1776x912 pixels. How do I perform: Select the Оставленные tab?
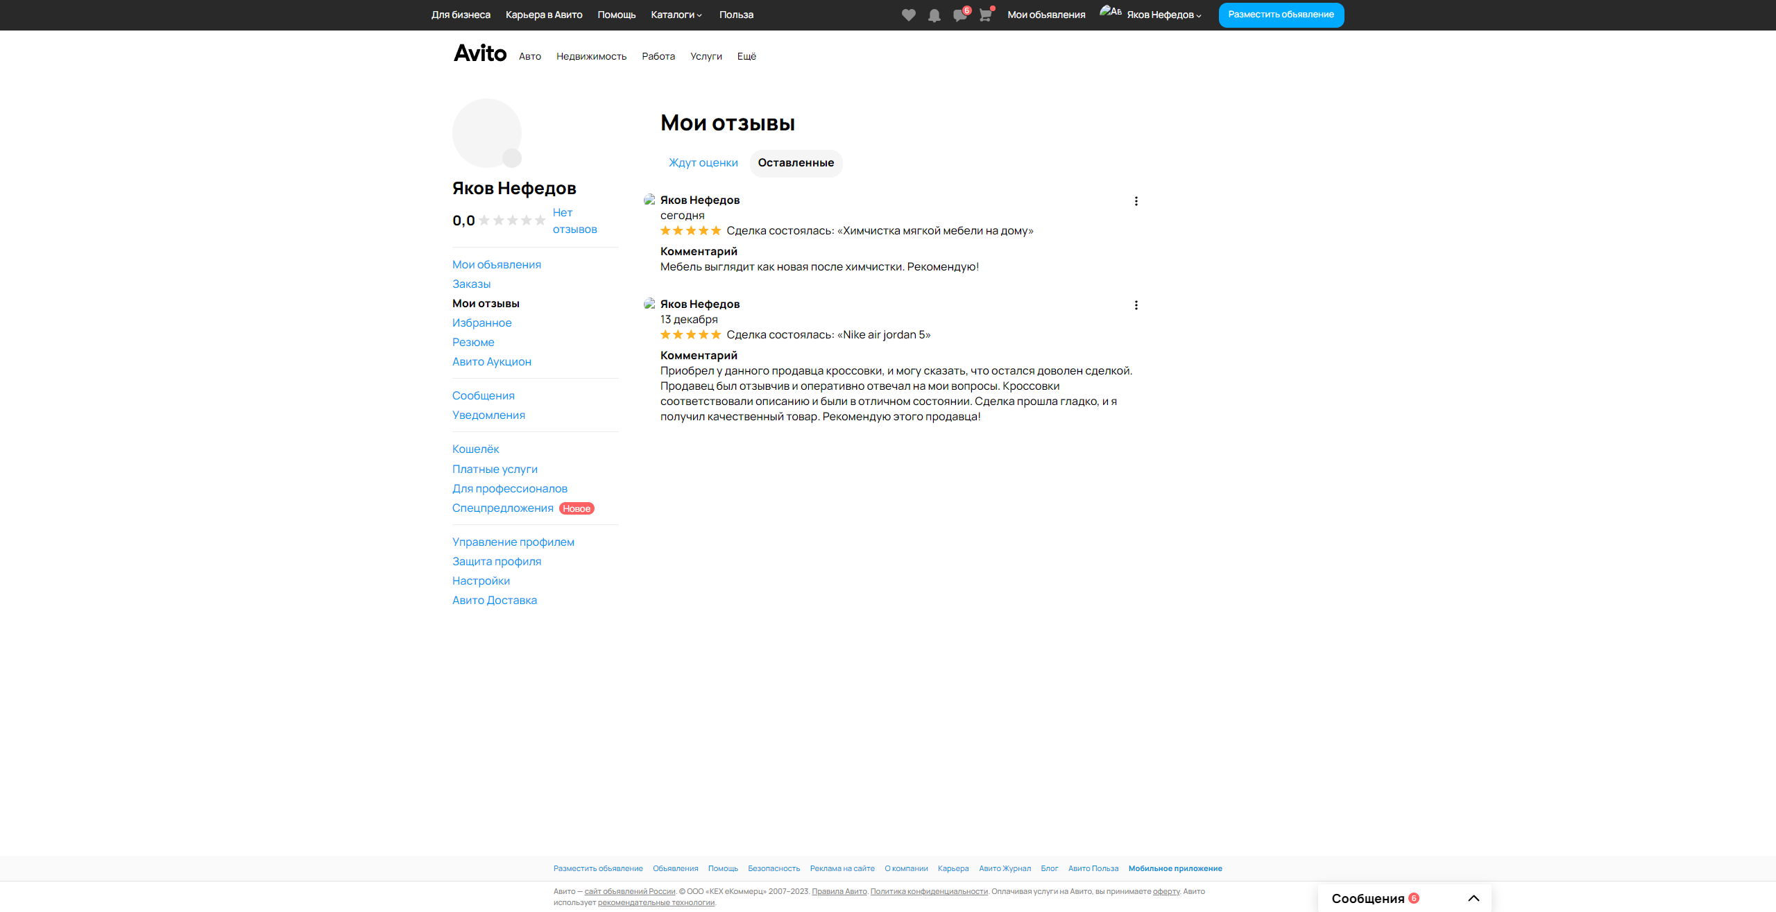pos(796,163)
